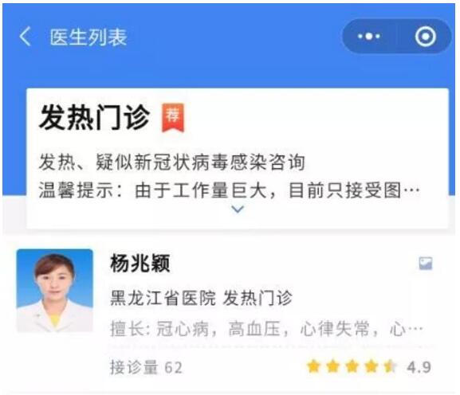
Task: Expand truncated 温馨提示 notice text
Action: click(x=229, y=190)
